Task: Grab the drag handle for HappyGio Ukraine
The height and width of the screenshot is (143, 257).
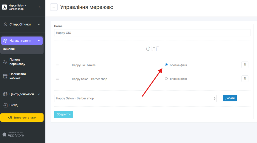Action: click(57, 65)
